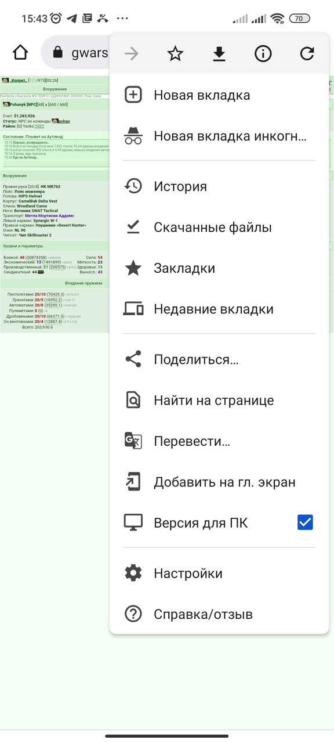The image size is (334, 743).
Task: Uncheck the Версия для ПК checkbox
Action: coord(305,522)
